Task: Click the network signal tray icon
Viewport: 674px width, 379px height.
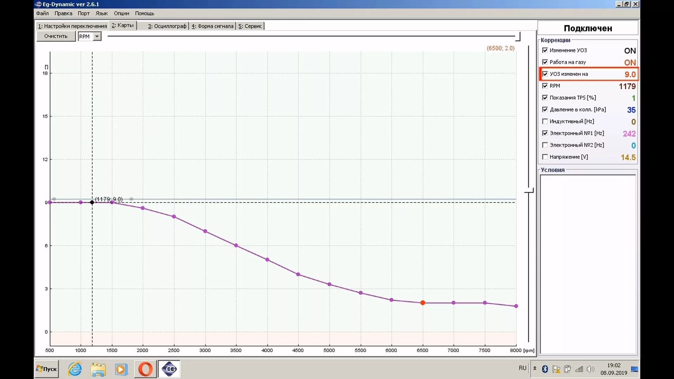Action: click(x=579, y=369)
